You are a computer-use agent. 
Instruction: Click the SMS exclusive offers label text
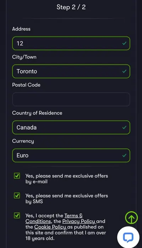[x=67, y=199]
